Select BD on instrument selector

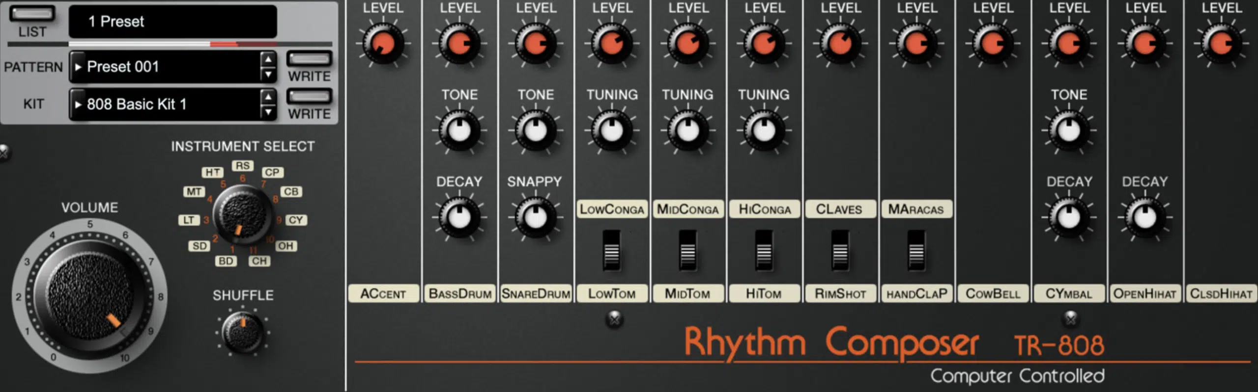(226, 261)
